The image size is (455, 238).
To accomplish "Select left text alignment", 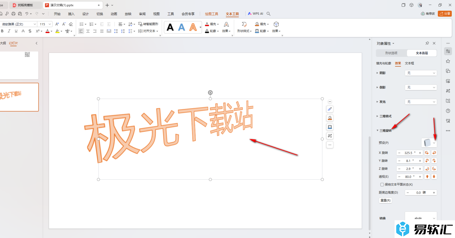I will pos(81,31).
